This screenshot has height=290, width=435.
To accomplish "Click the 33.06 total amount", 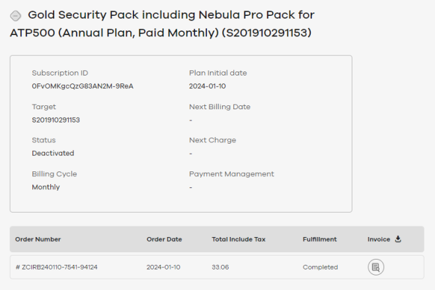I will click(220, 267).
